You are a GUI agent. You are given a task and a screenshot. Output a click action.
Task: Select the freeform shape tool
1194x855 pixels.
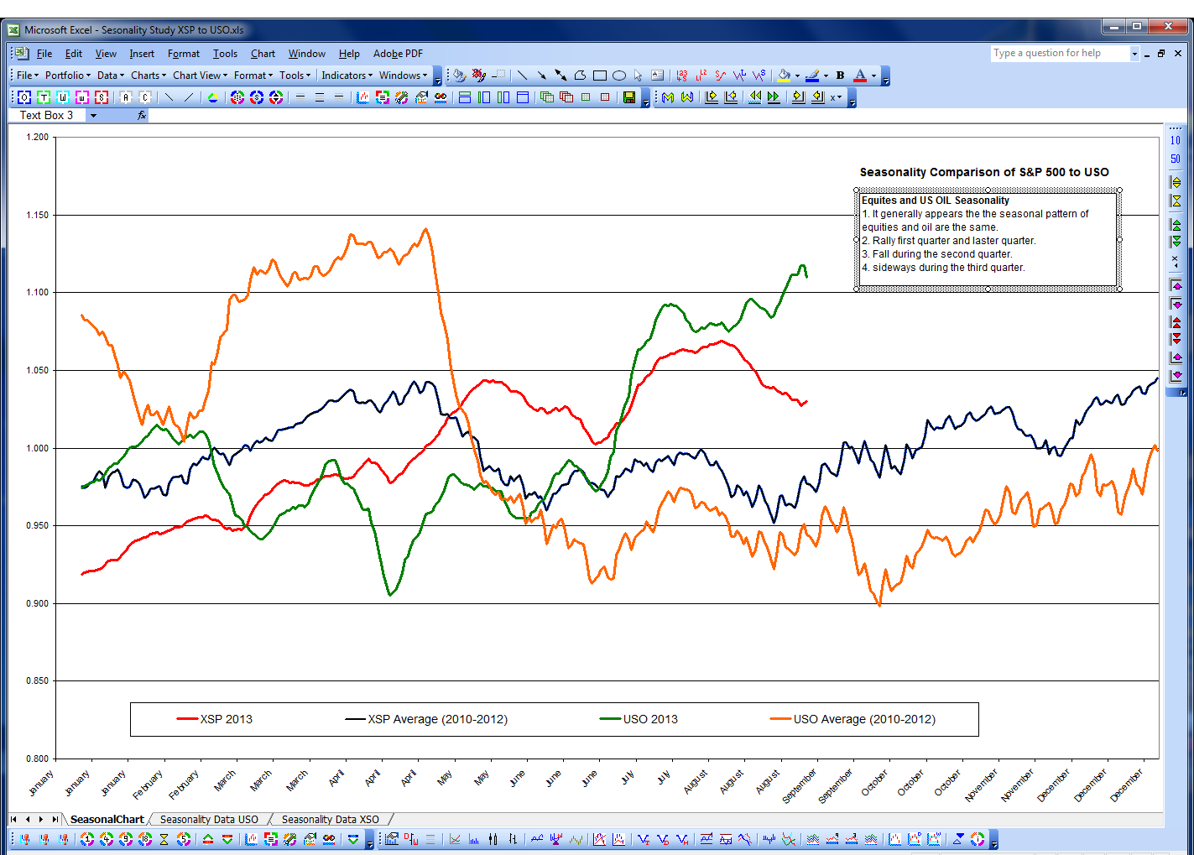(580, 76)
